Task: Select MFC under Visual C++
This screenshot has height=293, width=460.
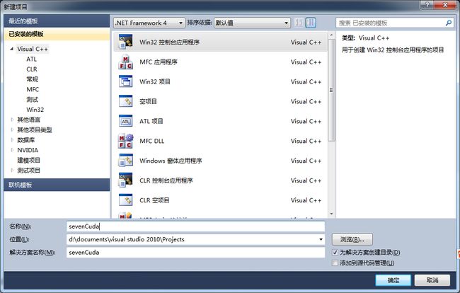Action: click(x=33, y=89)
